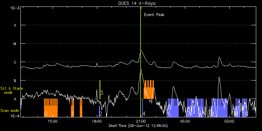Screen dimensions: 262x131
Task: Click the 'Start Time (05-Jun-12 12:49:00)' caption
Action: point(138,126)
